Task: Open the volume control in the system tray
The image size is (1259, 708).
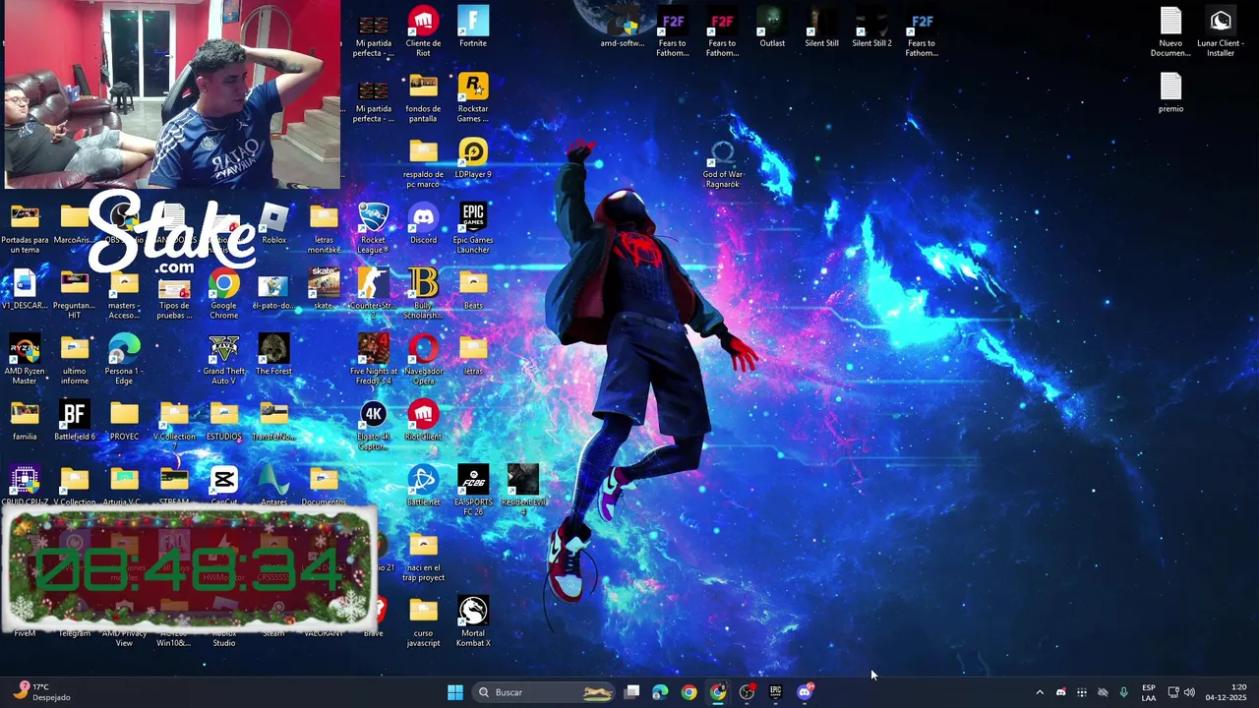Action: 1189,692
